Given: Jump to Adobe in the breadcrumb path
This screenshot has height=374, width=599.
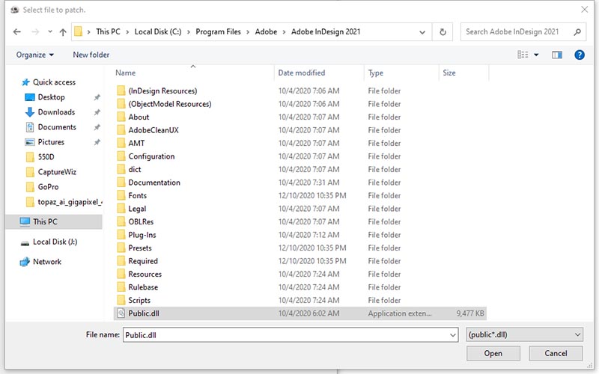Looking at the screenshot, I should click(x=266, y=32).
